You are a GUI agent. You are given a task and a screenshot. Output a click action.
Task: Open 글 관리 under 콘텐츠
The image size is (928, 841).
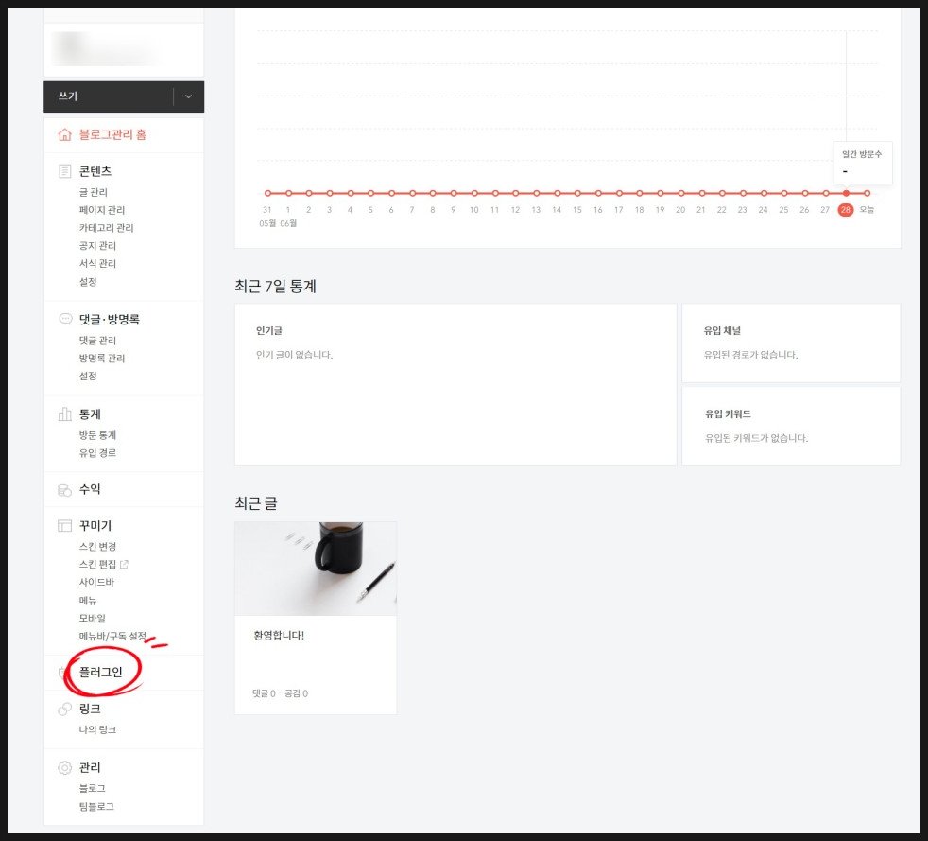click(x=94, y=192)
